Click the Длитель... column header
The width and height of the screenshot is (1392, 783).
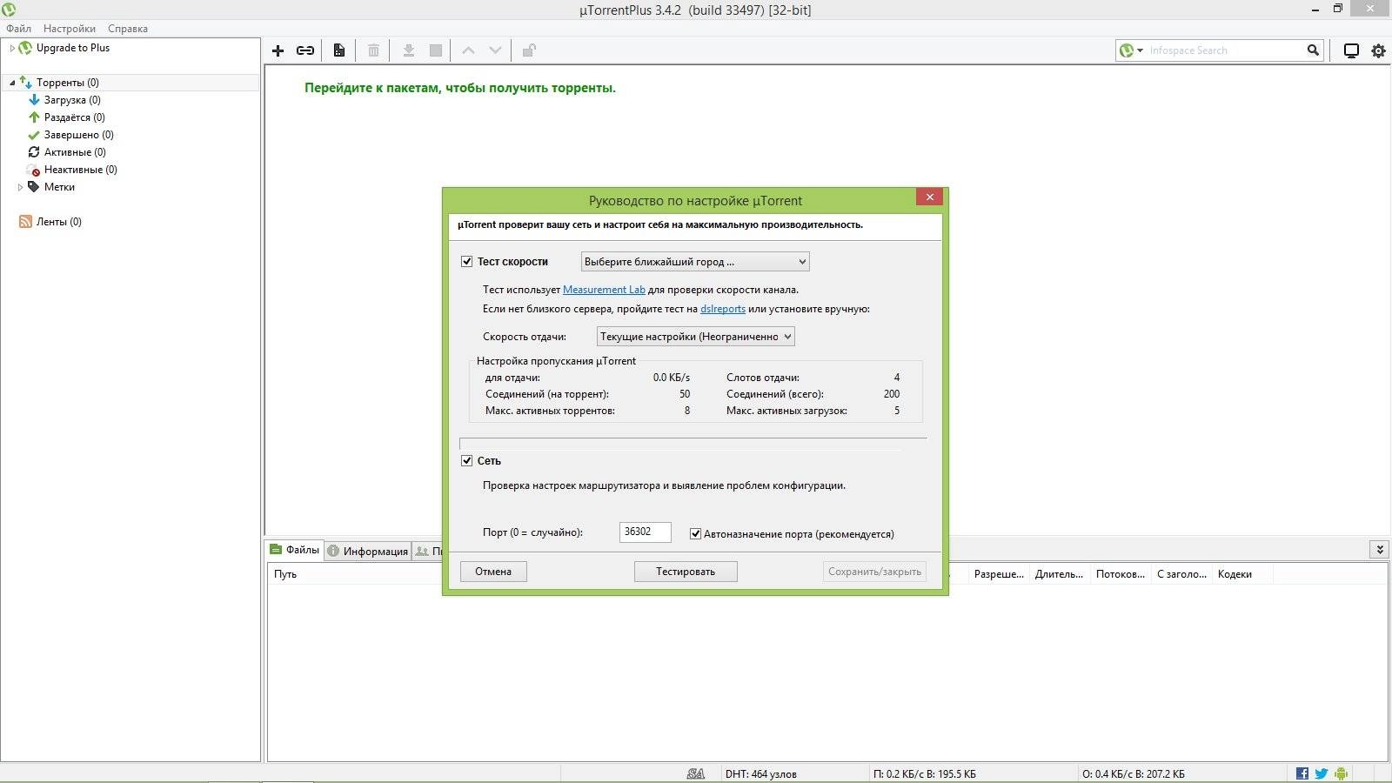tap(1060, 574)
